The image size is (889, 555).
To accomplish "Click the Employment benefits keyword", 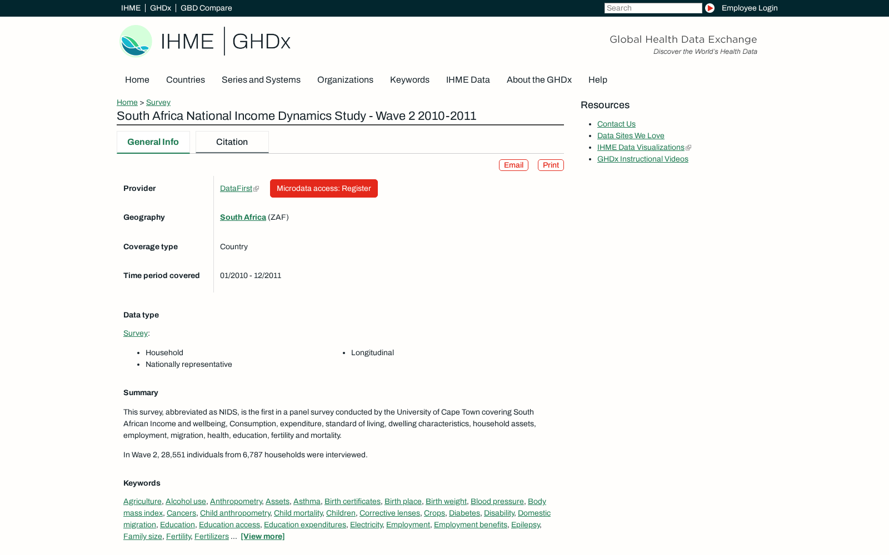I will (x=471, y=525).
